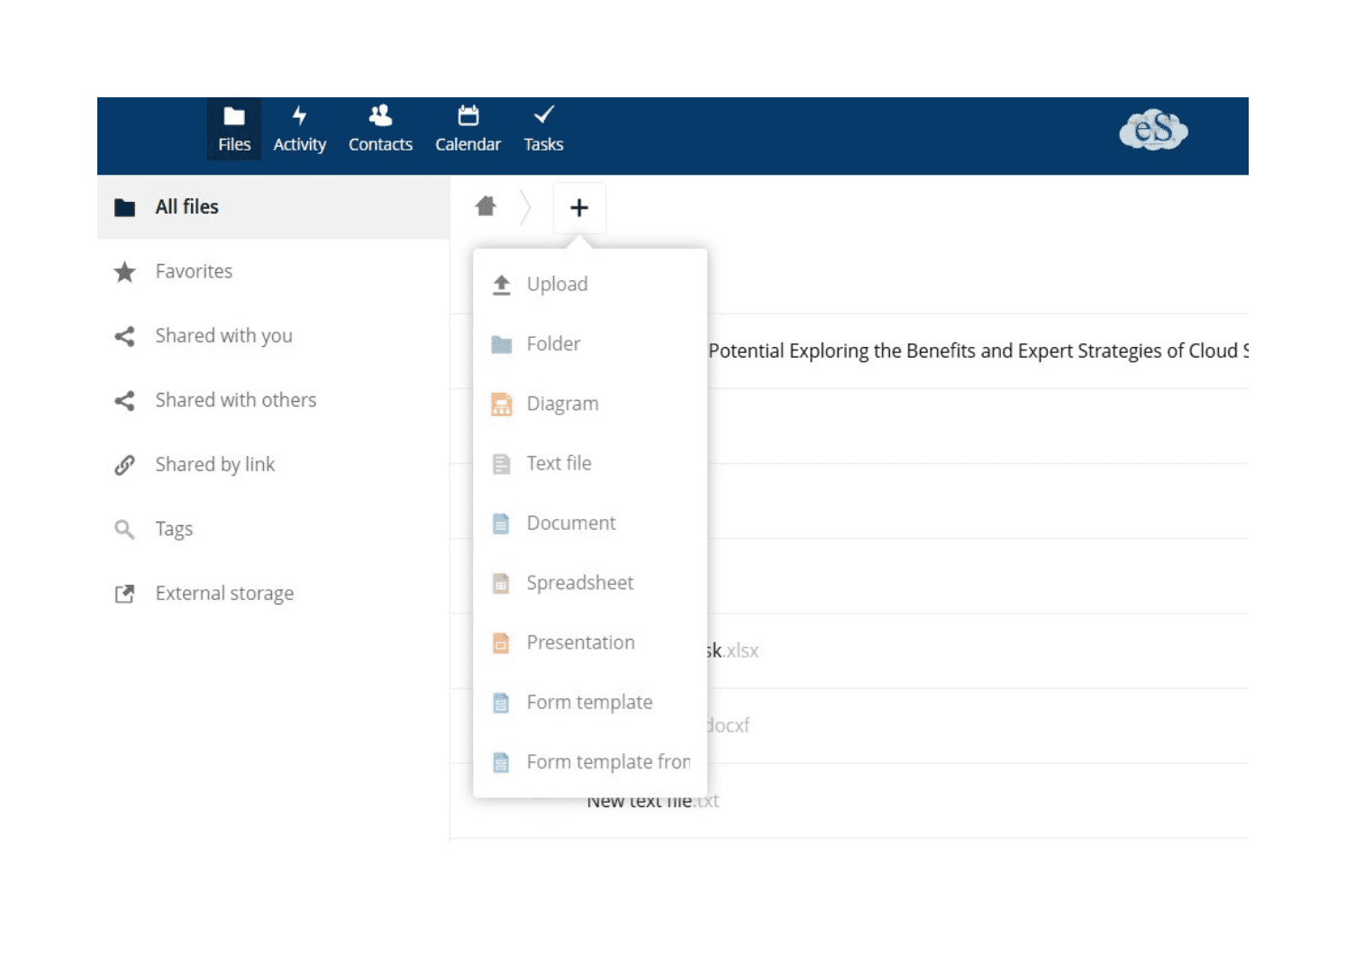View files Shared with others

coord(235,400)
